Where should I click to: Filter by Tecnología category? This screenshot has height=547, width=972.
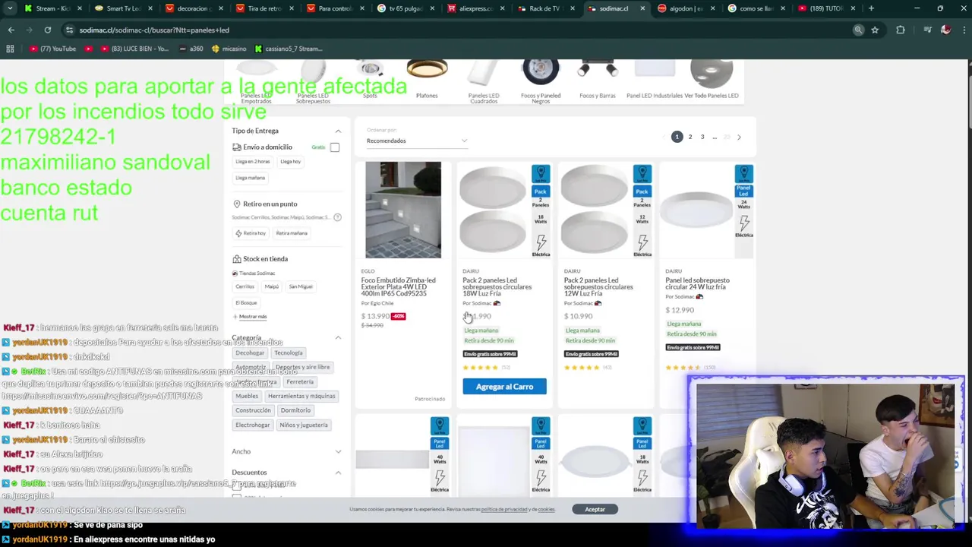289,353
